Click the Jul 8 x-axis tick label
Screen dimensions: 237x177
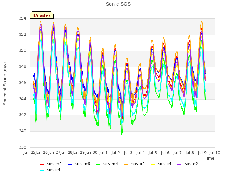(x=190, y=153)
